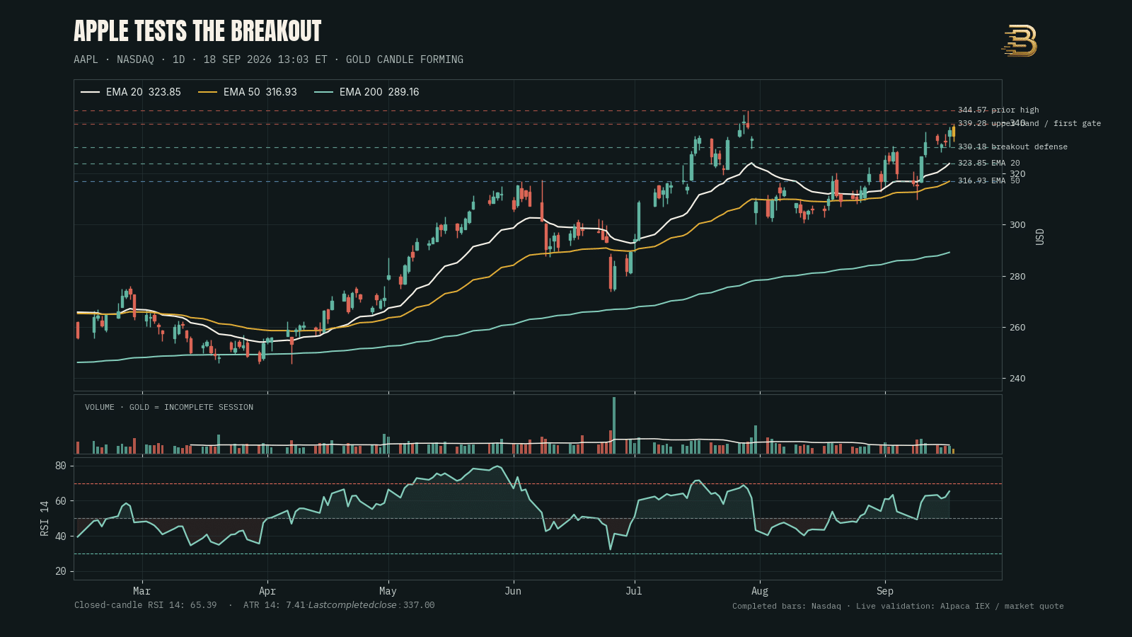
Task: Click the Sep date axis label
Action: click(x=885, y=591)
